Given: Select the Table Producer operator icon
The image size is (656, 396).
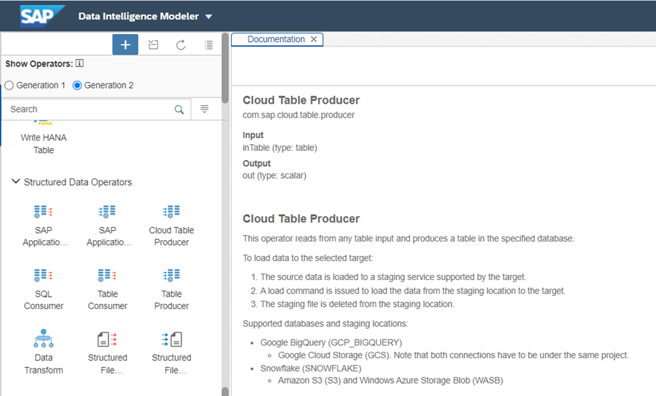Looking at the screenshot, I should 171,276.
